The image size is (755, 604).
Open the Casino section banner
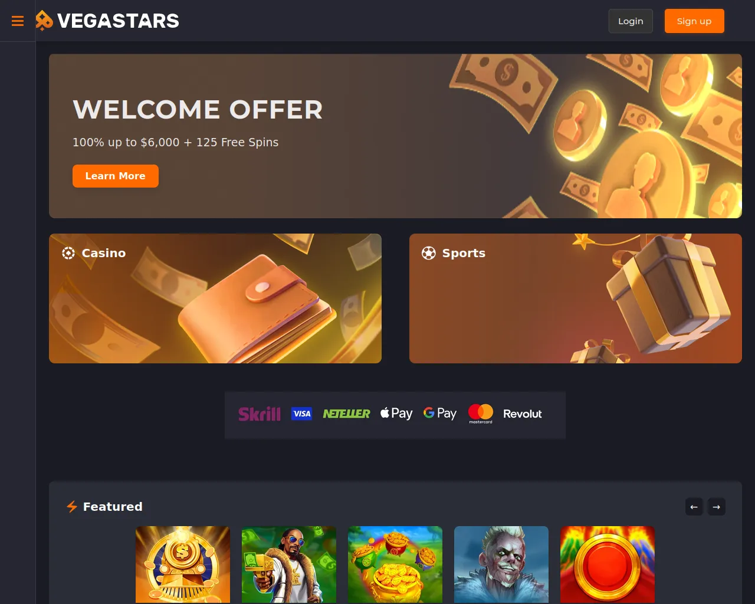(215, 298)
